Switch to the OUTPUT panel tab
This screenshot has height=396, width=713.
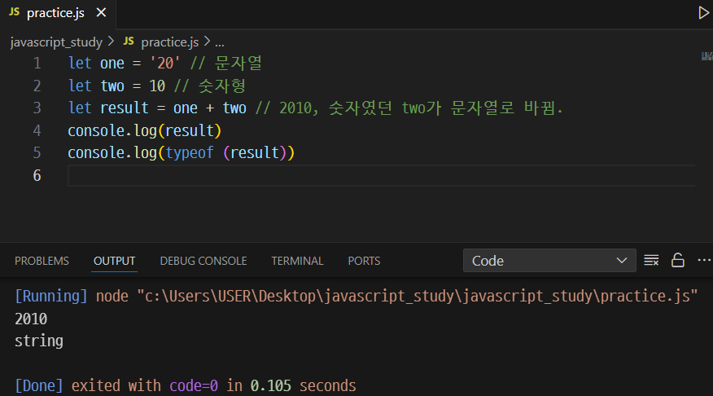(114, 261)
